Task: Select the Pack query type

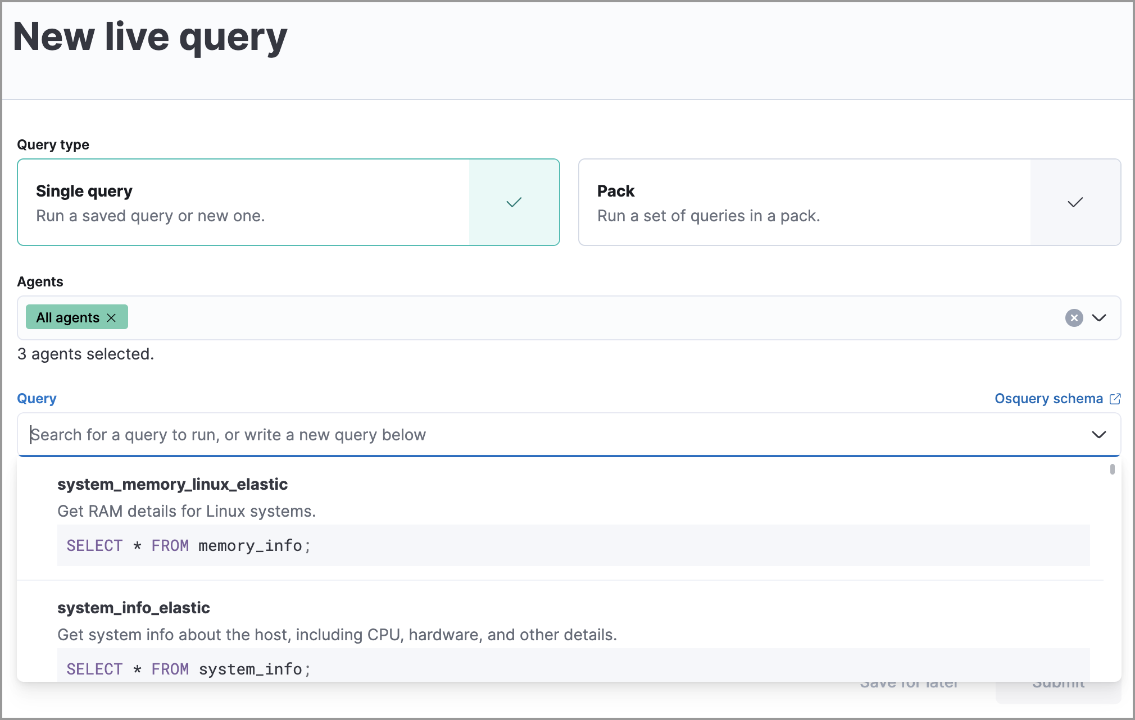Action: (787, 202)
